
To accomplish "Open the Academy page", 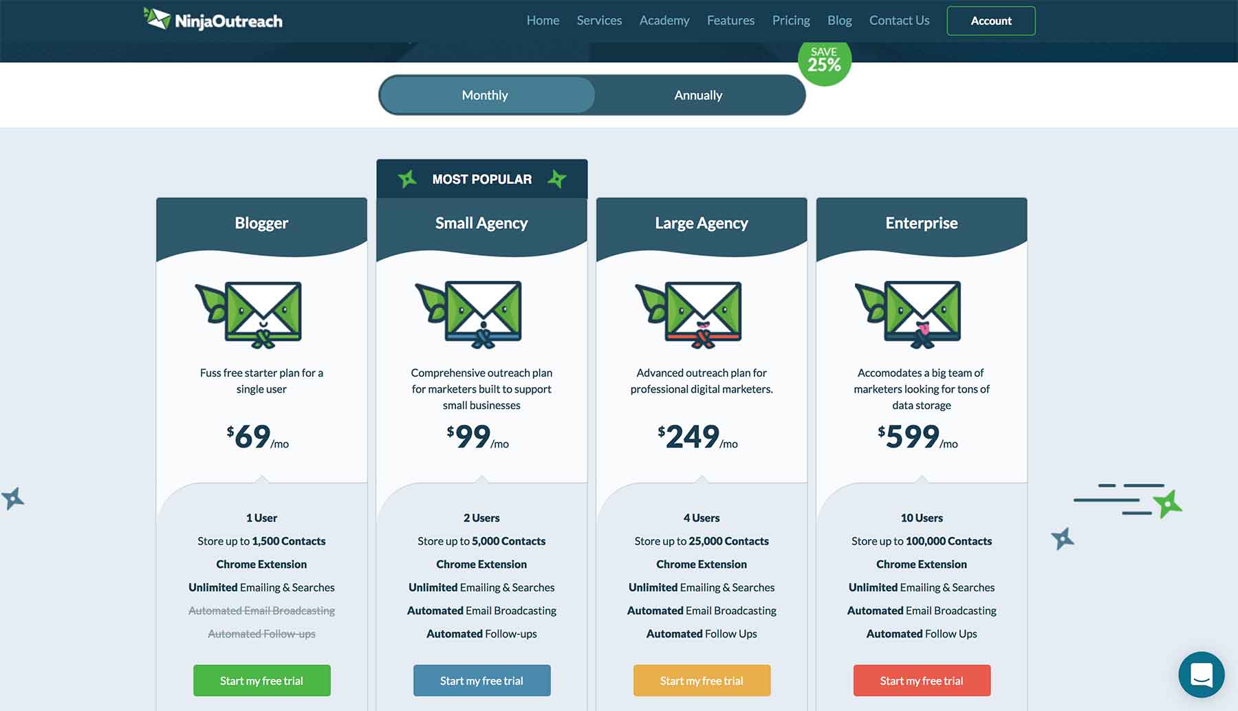I will click(x=664, y=21).
